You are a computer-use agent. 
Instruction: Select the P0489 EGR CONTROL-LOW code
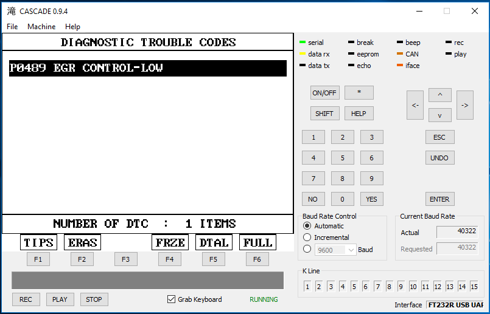pyautogui.click(x=147, y=68)
